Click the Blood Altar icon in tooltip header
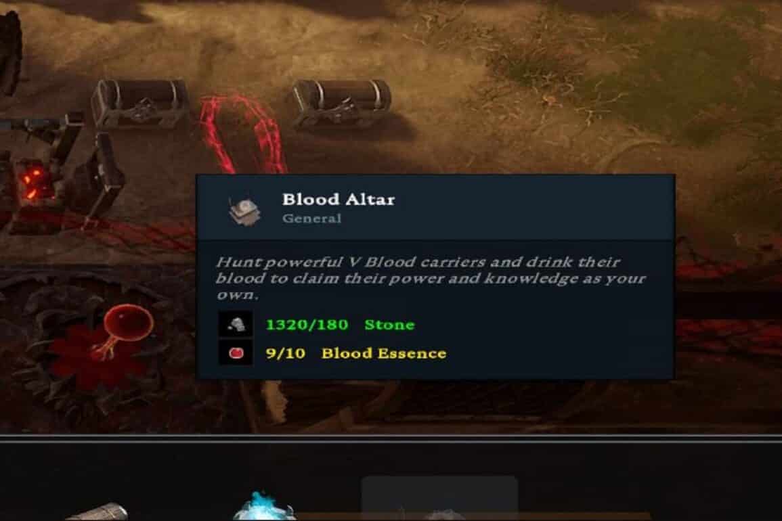The width and height of the screenshot is (782, 521). pos(244,210)
